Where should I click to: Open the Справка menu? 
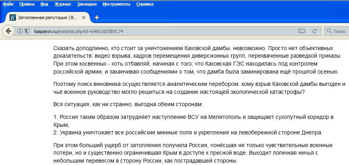click(145, 4)
